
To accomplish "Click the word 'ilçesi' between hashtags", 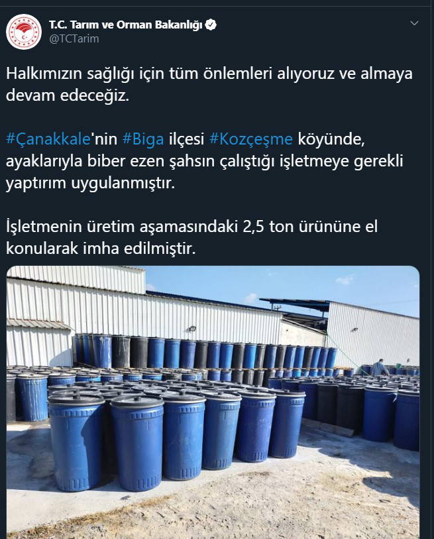I will [187, 139].
